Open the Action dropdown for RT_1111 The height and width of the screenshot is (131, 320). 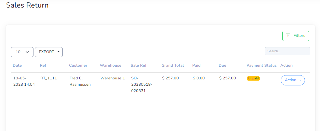[293, 80]
